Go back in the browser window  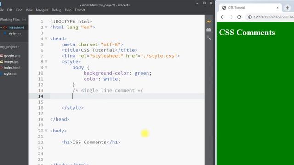click(222, 17)
